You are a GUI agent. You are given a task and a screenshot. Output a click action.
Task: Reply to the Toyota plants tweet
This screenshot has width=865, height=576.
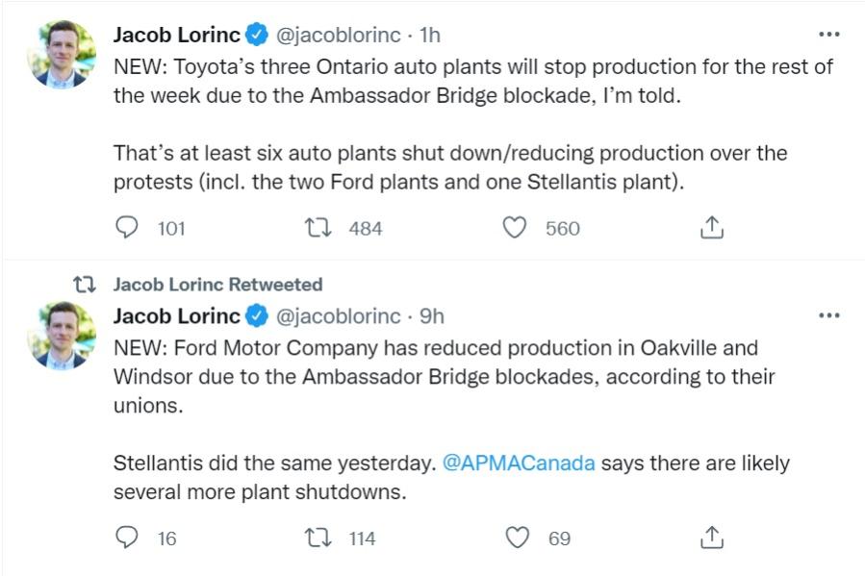127,228
